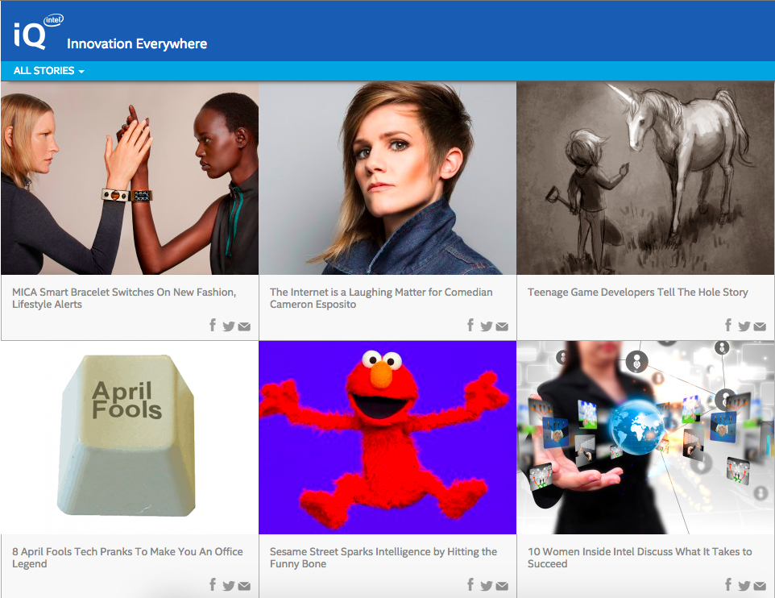The height and width of the screenshot is (598, 775).
Task: Share MICA Smart Bracelet story on Facebook
Action: tap(213, 325)
